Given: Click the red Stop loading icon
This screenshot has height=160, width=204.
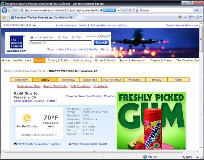Looking at the screenshot, I should (130, 10).
